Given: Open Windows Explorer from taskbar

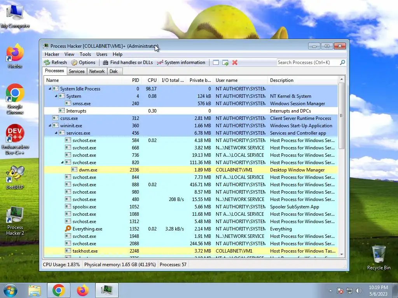Looking at the screenshot, I should [35, 290].
